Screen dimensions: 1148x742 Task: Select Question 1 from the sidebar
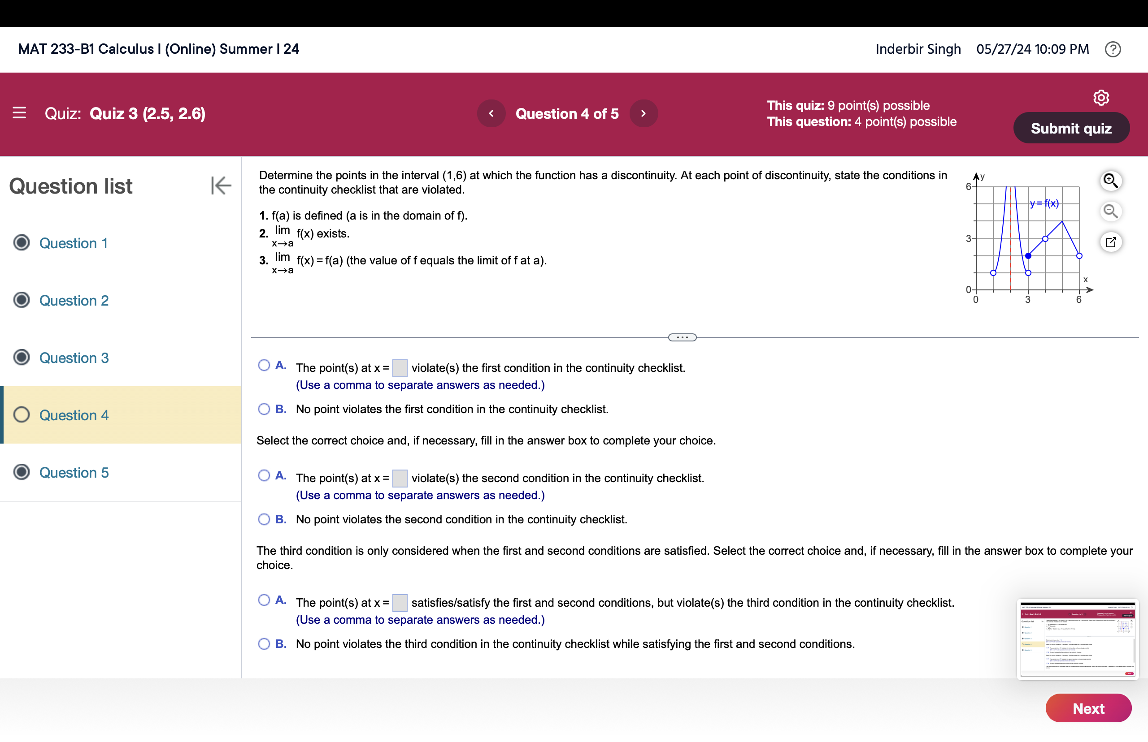pyautogui.click(x=73, y=243)
